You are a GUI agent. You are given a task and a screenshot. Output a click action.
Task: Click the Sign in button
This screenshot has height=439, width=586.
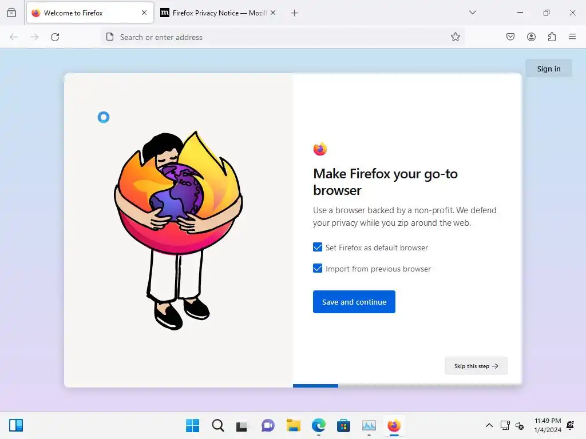(549, 69)
